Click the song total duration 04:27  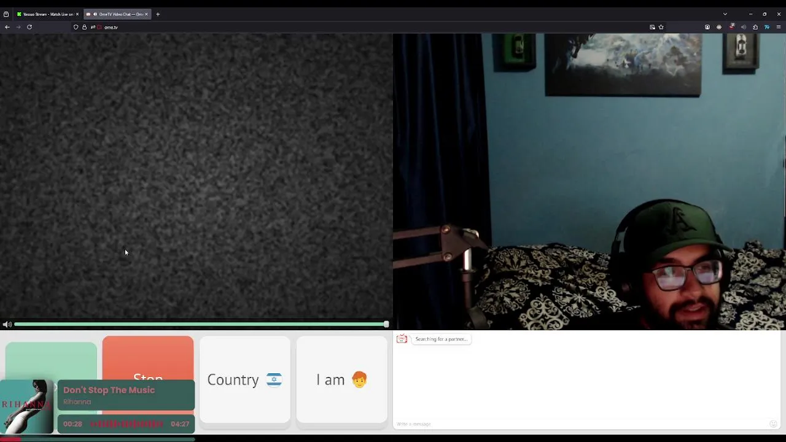(180, 424)
